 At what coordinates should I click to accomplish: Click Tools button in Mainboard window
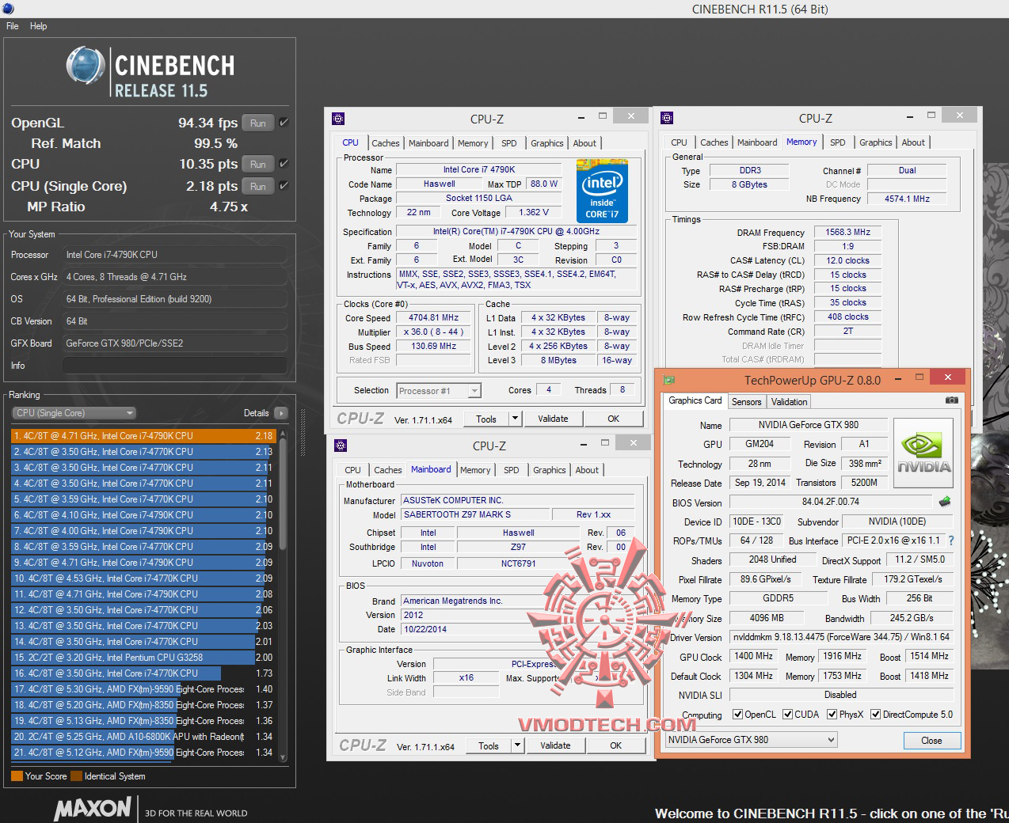pyautogui.click(x=489, y=745)
